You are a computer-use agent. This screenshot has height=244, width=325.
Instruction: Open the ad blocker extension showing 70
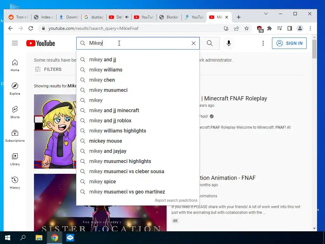click(260, 29)
